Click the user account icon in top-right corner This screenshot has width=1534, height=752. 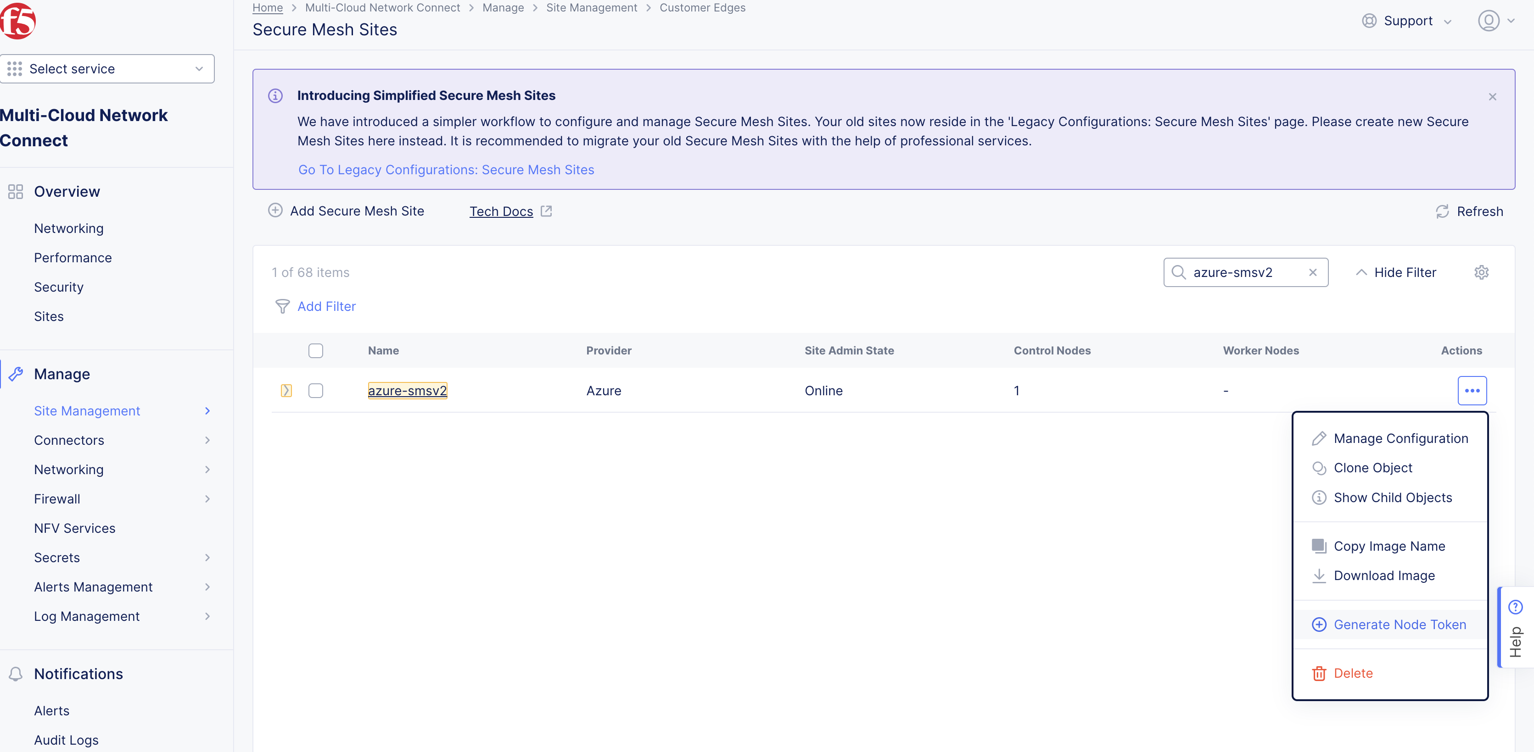pyautogui.click(x=1489, y=20)
